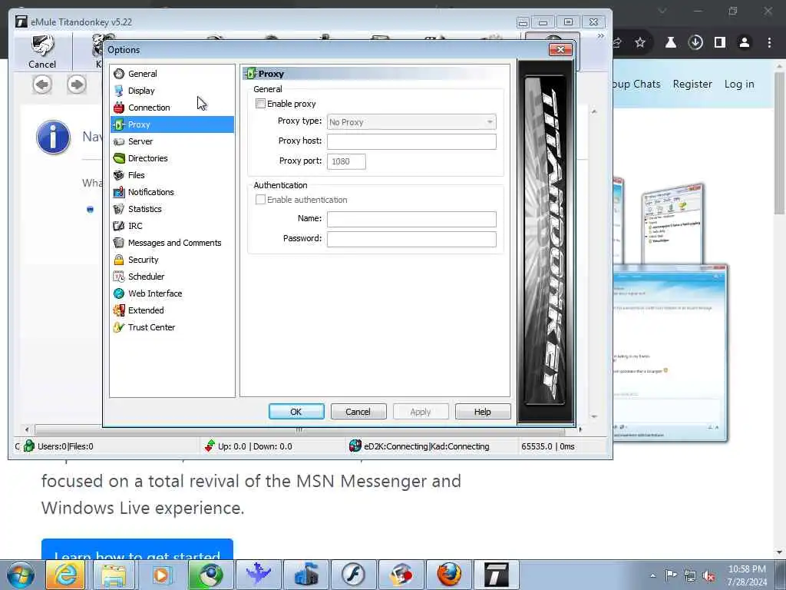Close the Options dialog with red X
This screenshot has width=786, height=590.
click(x=560, y=49)
